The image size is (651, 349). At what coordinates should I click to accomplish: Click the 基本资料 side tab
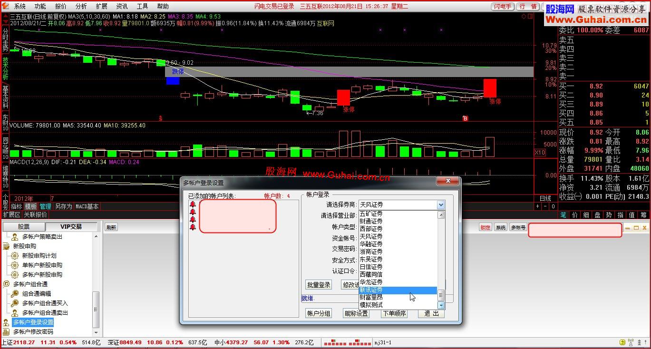tap(5, 97)
